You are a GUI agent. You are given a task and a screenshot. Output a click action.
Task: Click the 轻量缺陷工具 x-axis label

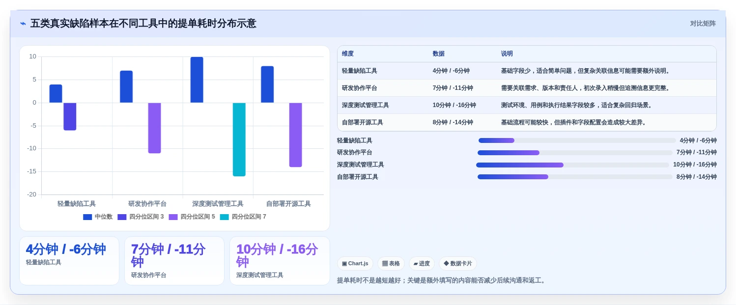[x=77, y=204]
